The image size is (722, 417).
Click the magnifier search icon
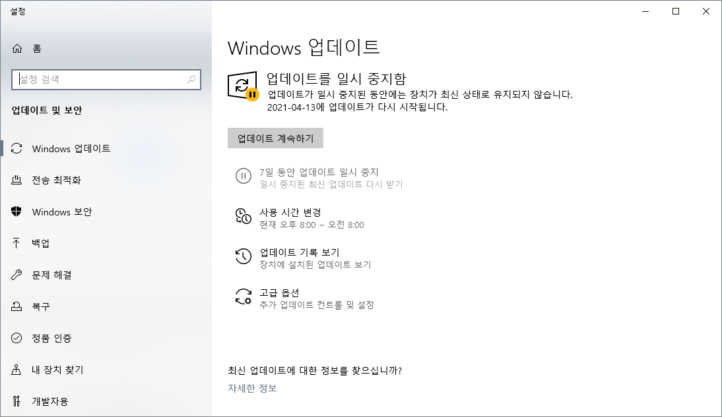coord(191,80)
